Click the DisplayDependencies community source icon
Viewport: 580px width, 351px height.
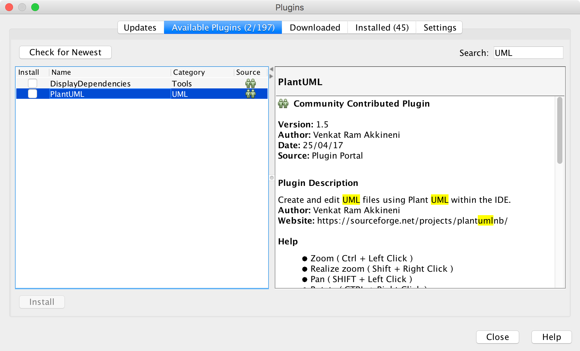[x=250, y=84]
